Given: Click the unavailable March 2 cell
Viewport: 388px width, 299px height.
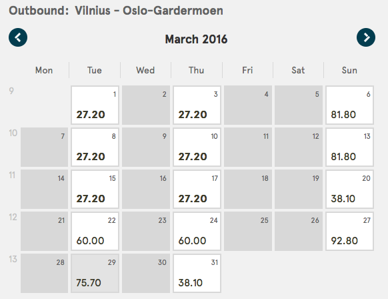Looking at the screenshot, I should coord(146,105).
